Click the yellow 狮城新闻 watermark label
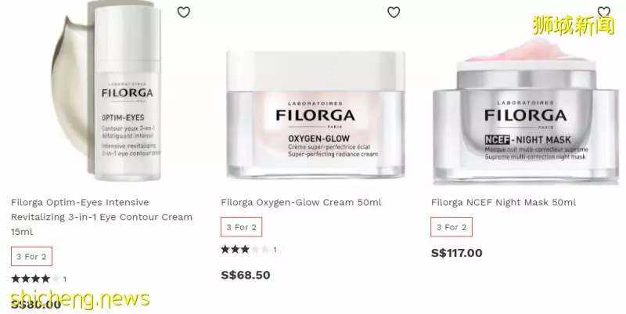Viewport: 626px width, 314px height. click(573, 25)
